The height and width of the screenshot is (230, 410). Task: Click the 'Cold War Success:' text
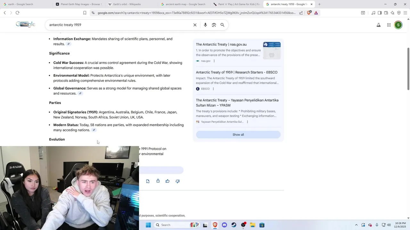(69, 63)
